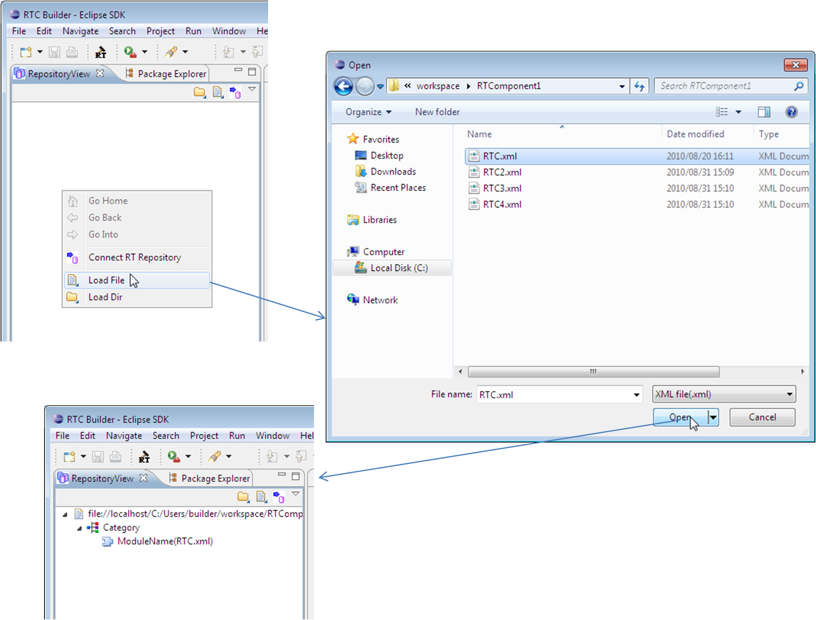Click the Load File icon in RepositoryView toolbar
This screenshot has width=816, height=620.
point(217,92)
